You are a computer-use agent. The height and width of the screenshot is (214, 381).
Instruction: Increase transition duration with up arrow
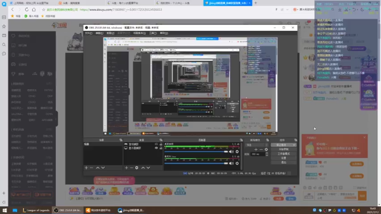click(267, 153)
